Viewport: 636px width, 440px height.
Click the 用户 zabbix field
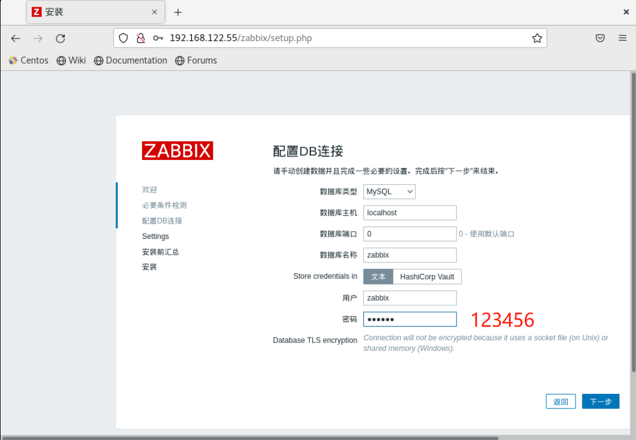pos(410,298)
